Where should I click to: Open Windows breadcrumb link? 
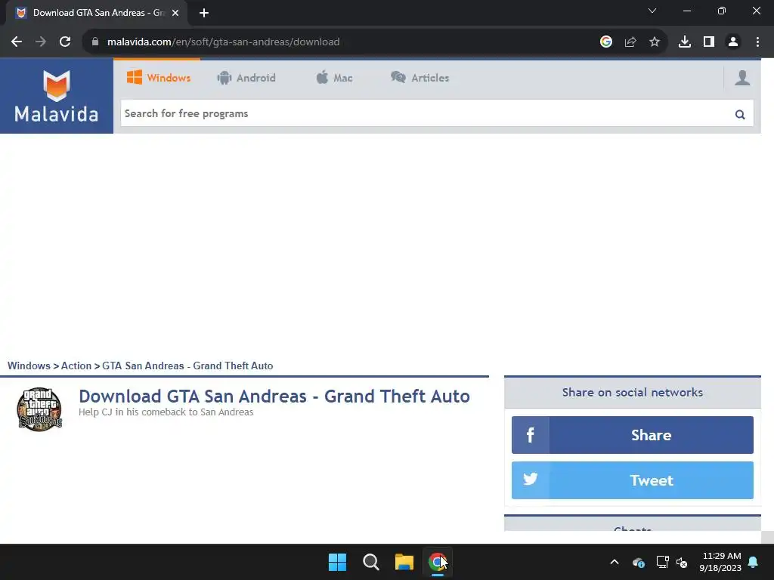pos(29,366)
